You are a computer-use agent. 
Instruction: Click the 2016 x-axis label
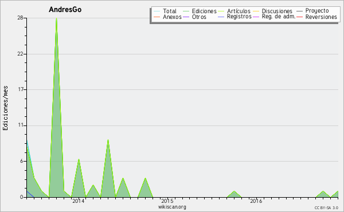(x=256, y=201)
